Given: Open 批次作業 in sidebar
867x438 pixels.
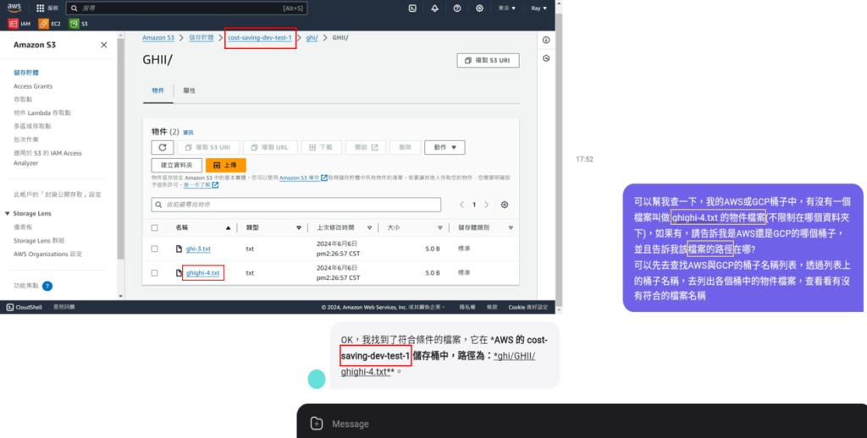Looking at the screenshot, I should coord(26,140).
